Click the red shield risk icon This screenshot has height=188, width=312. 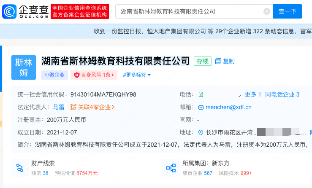[x=76, y=75]
